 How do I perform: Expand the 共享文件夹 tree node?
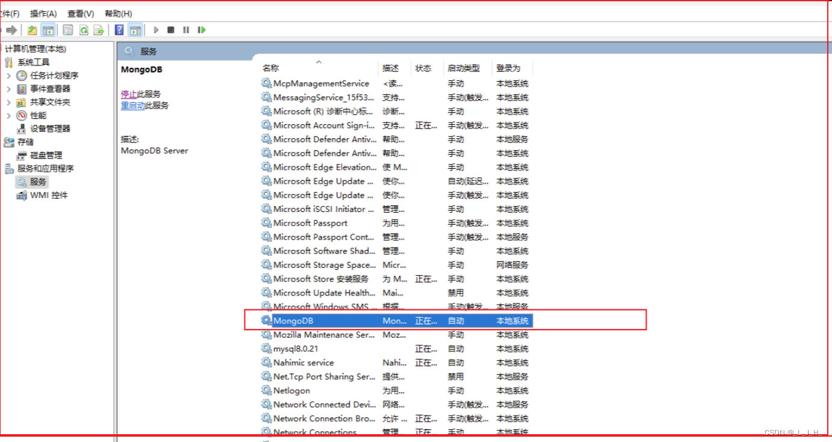8,102
